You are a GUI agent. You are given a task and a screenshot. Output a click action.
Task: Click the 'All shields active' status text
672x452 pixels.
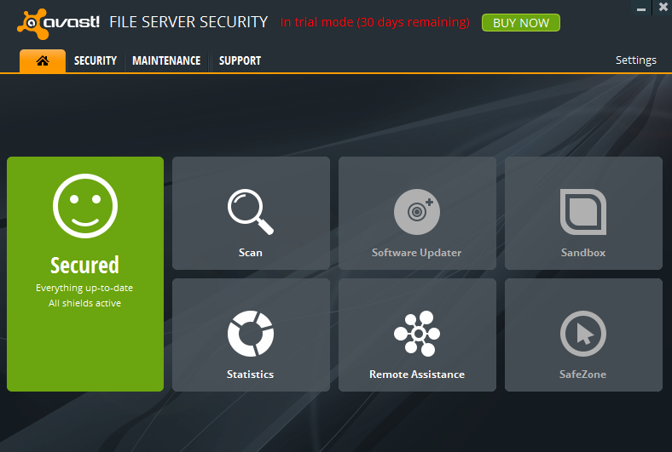click(85, 303)
